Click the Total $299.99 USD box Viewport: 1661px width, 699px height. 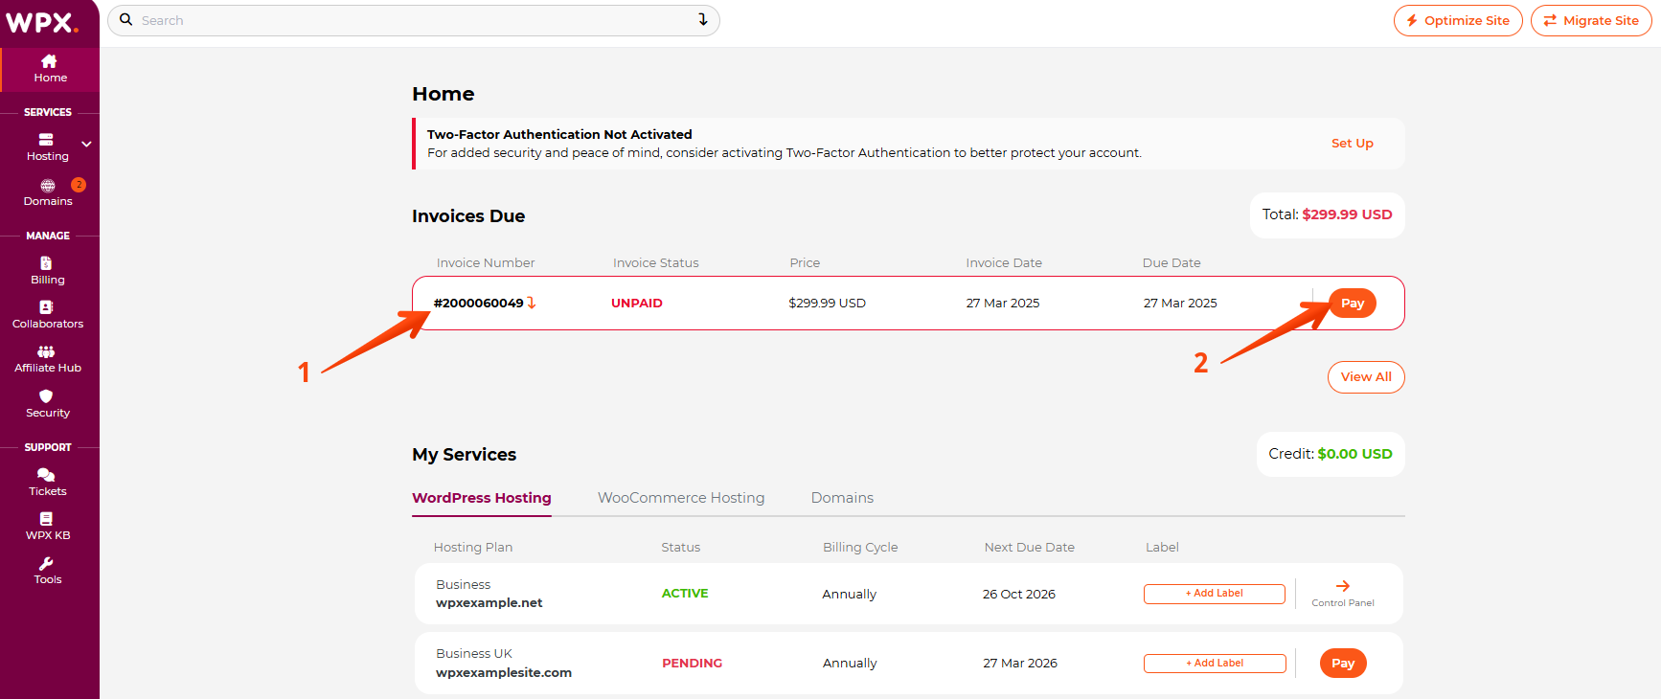(x=1327, y=214)
